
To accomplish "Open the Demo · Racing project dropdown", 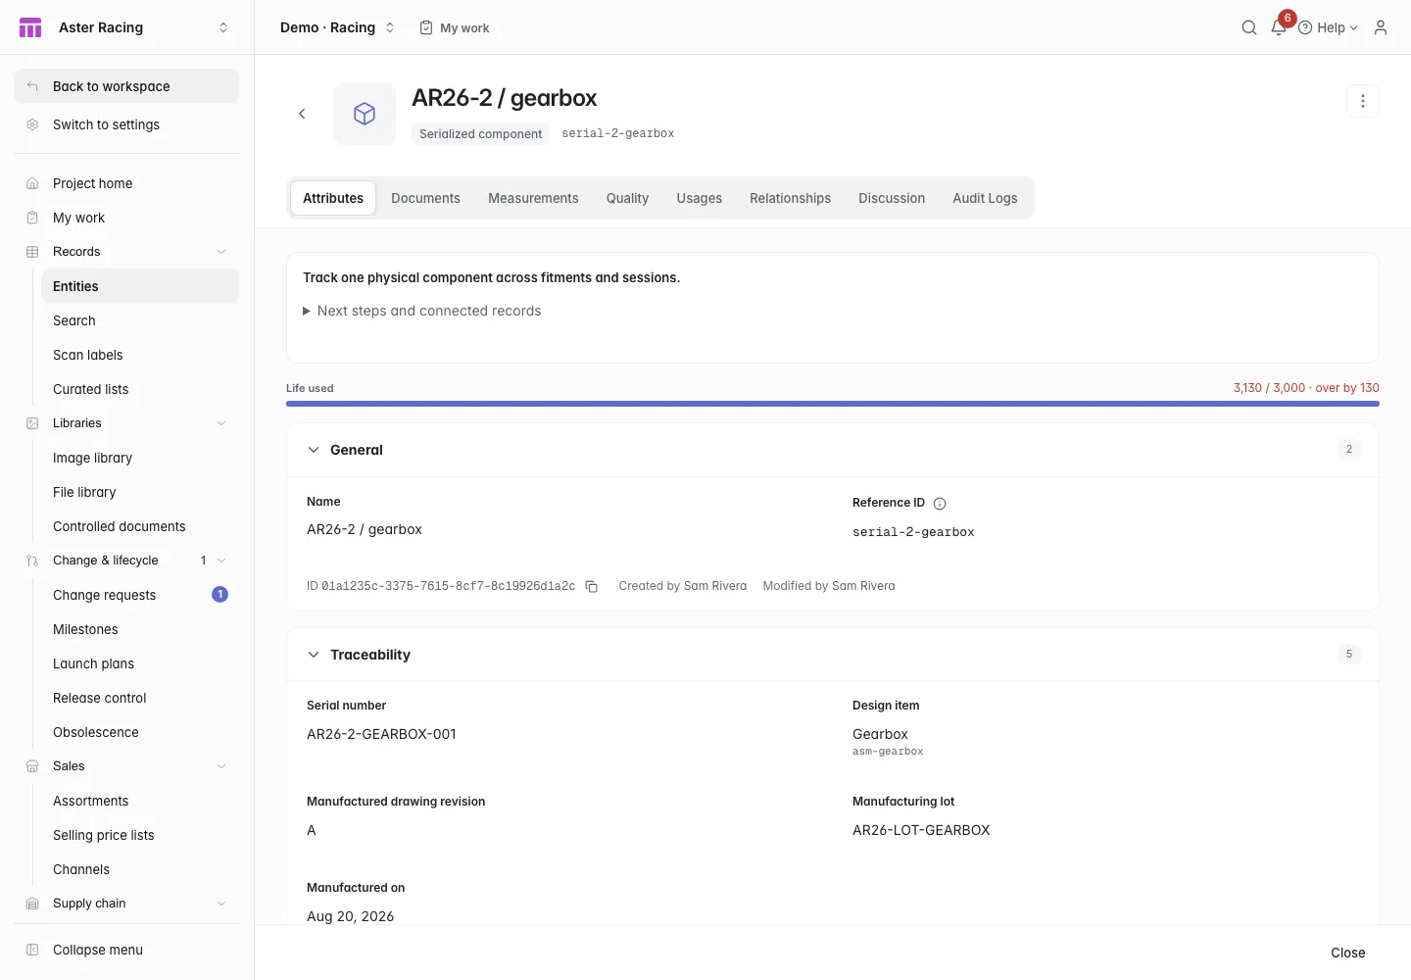I will click(337, 27).
